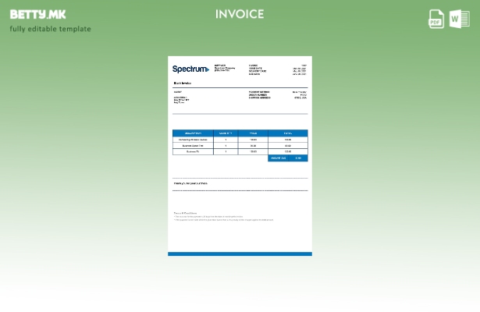
Task: Click the Word document format icon
Action: pos(459,19)
